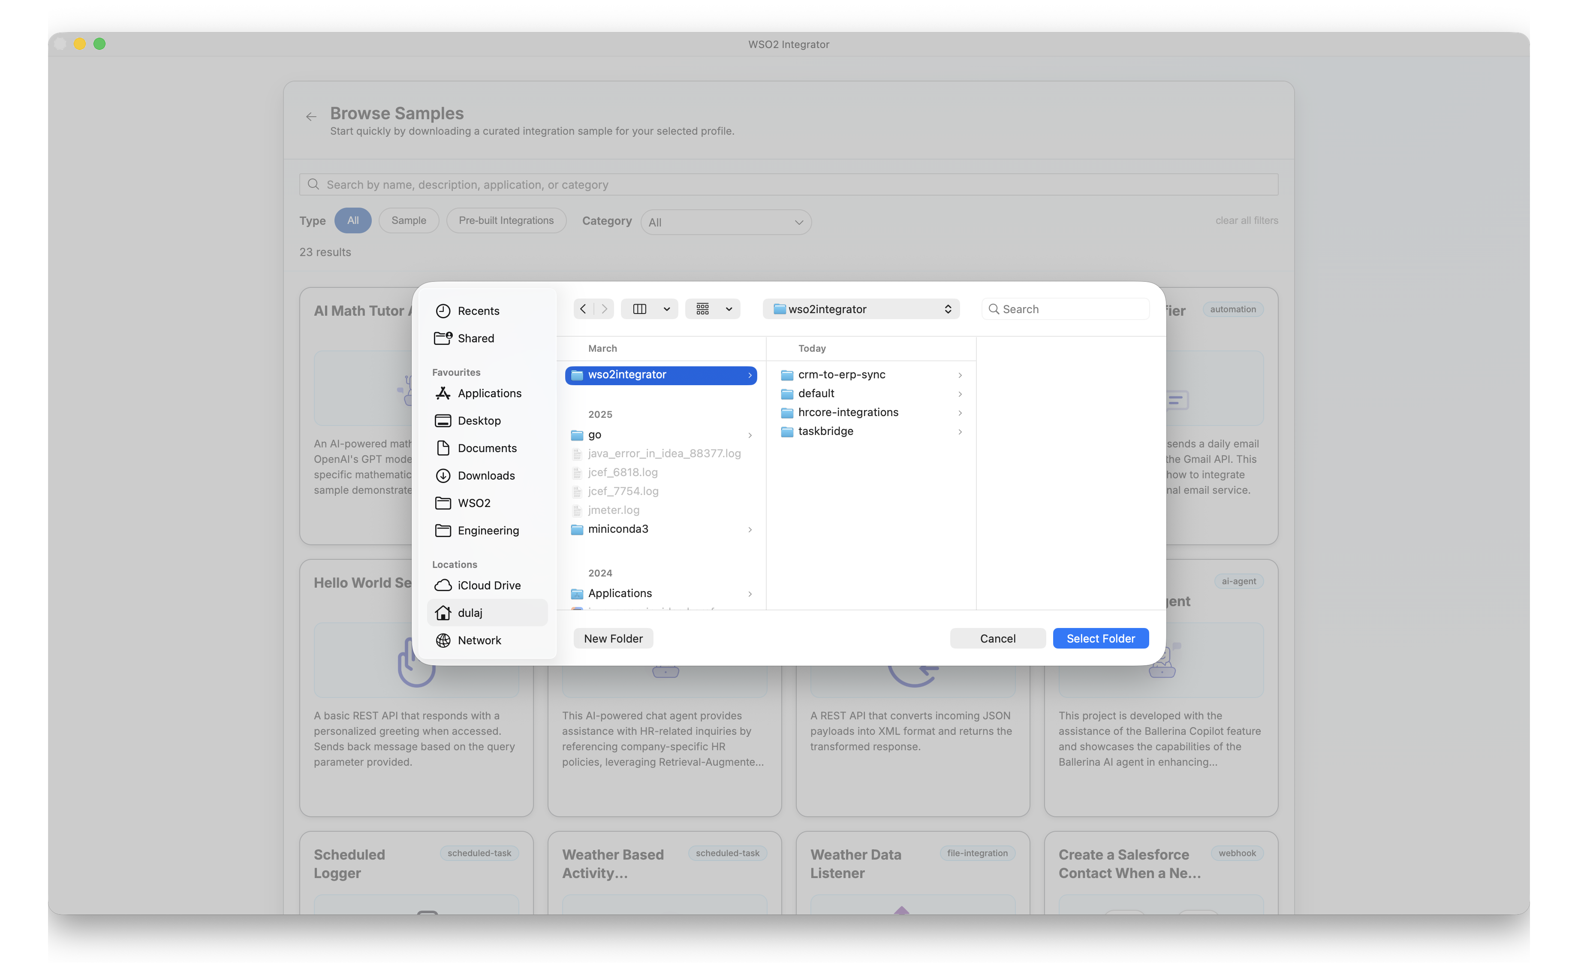
Task: Focus the samples search field
Action: click(788, 185)
